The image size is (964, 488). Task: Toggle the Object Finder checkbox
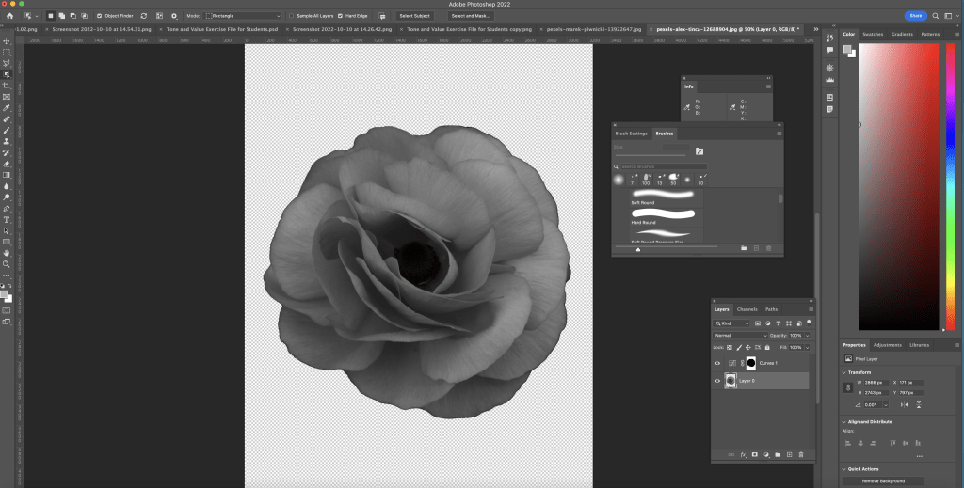click(x=100, y=16)
